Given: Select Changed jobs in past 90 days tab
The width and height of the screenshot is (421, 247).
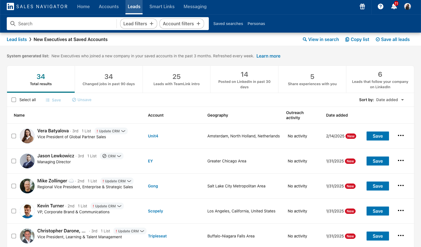Looking at the screenshot, I should (109, 79).
